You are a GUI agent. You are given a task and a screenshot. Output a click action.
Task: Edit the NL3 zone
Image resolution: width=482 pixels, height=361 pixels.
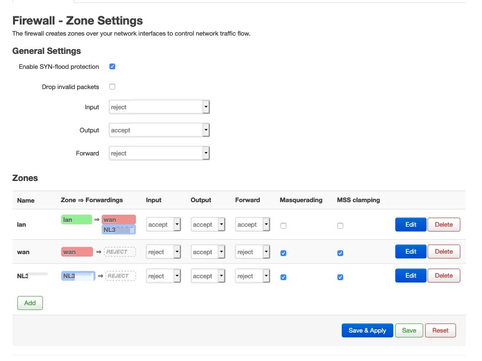(x=411, y=275)
